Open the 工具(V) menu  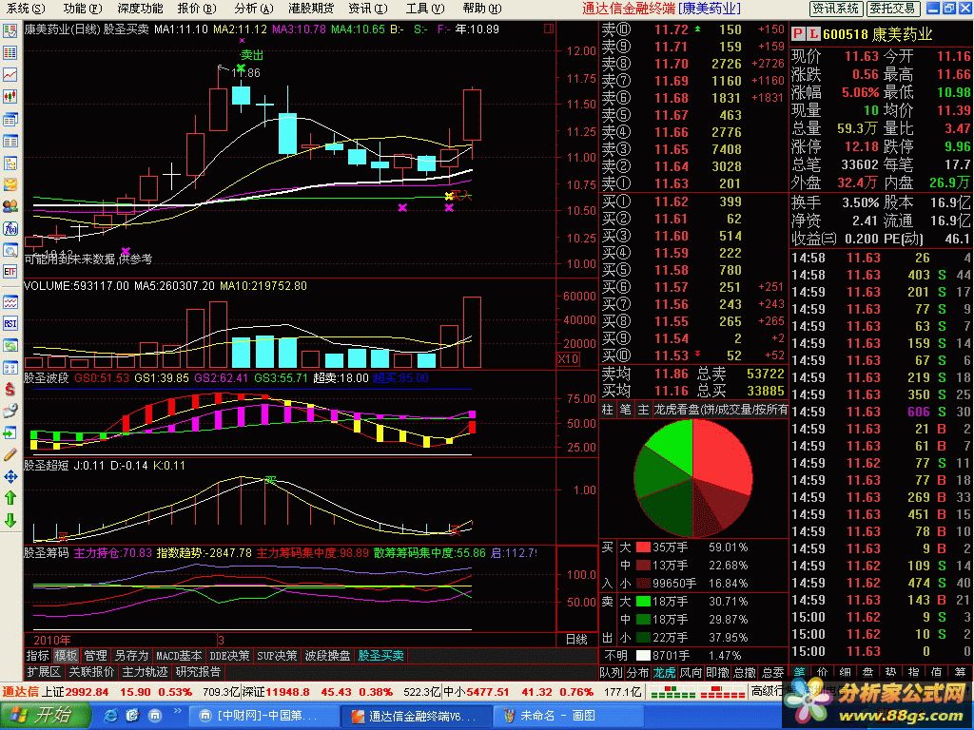pos(425,8)
